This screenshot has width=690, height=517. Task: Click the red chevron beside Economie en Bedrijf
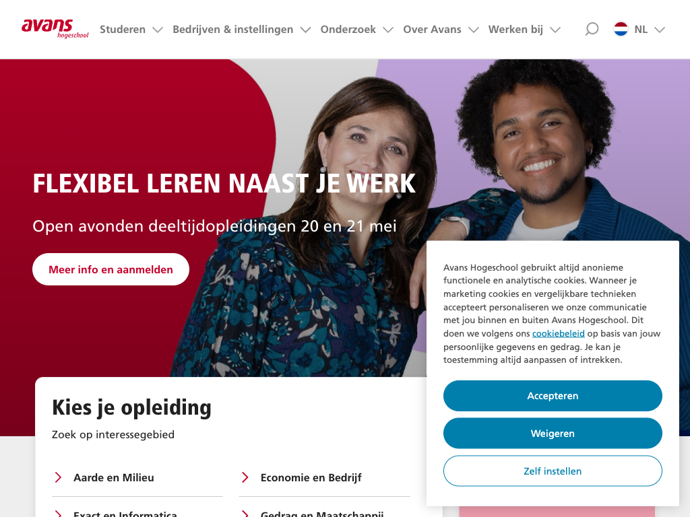click(245, 477)
